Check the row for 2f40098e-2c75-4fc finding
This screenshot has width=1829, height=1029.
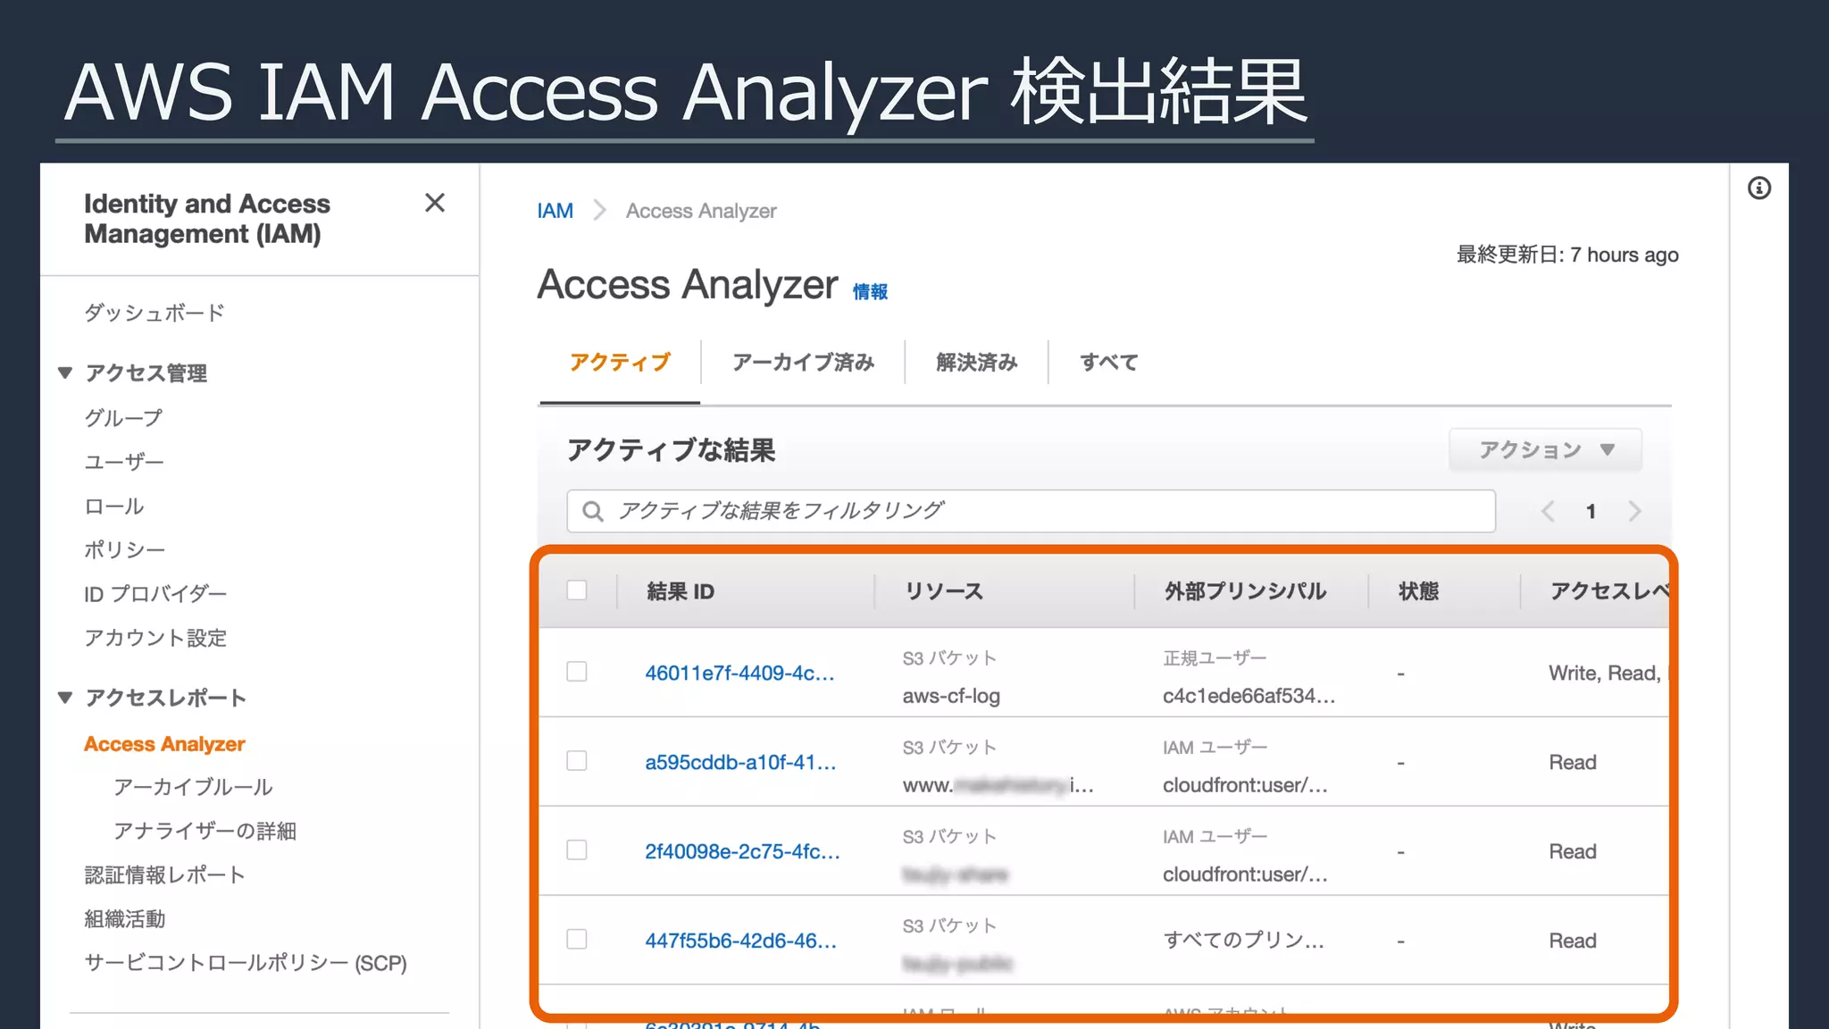(577, 850)
